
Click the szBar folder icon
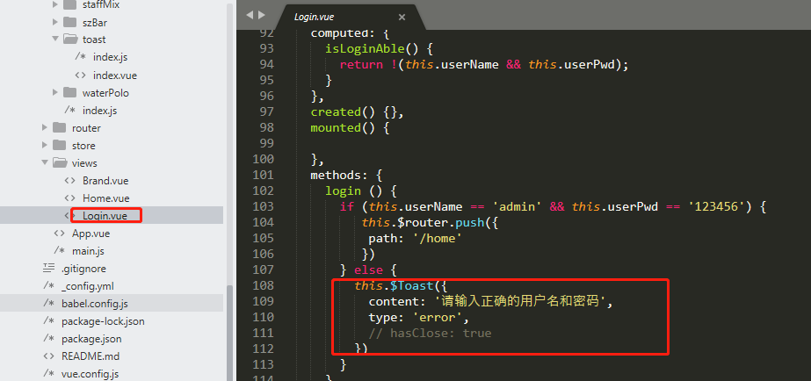(x=69, y=22)
